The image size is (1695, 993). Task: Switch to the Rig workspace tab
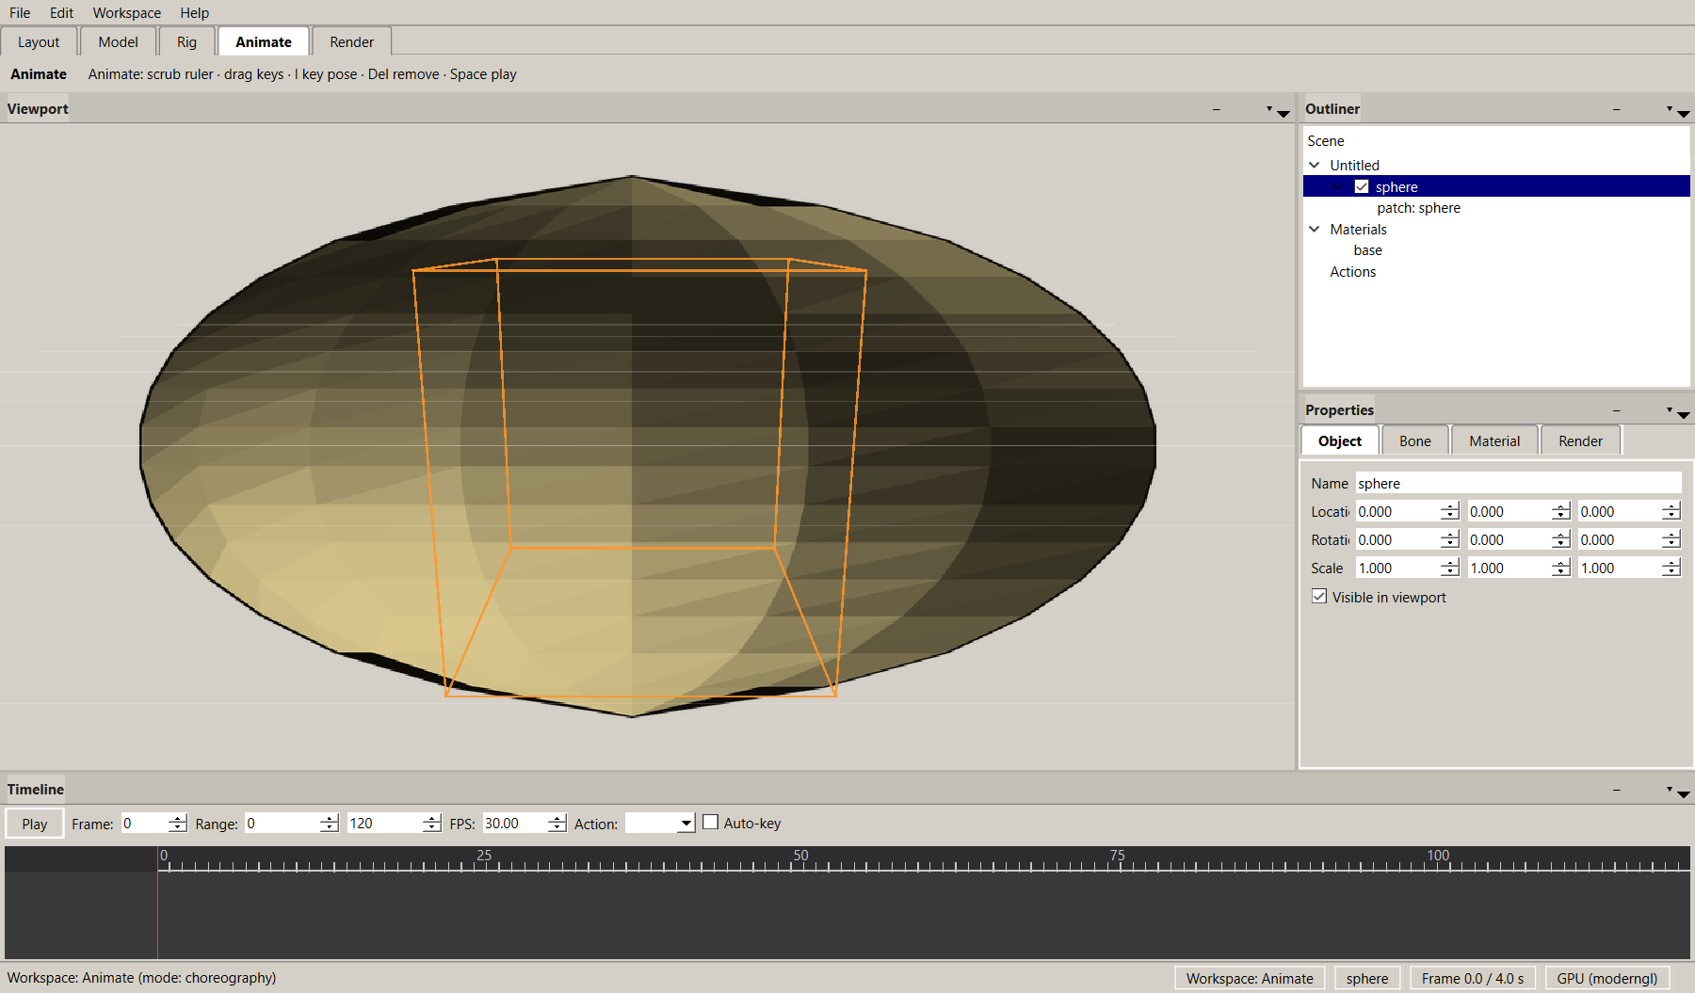[x=186, y=42]
